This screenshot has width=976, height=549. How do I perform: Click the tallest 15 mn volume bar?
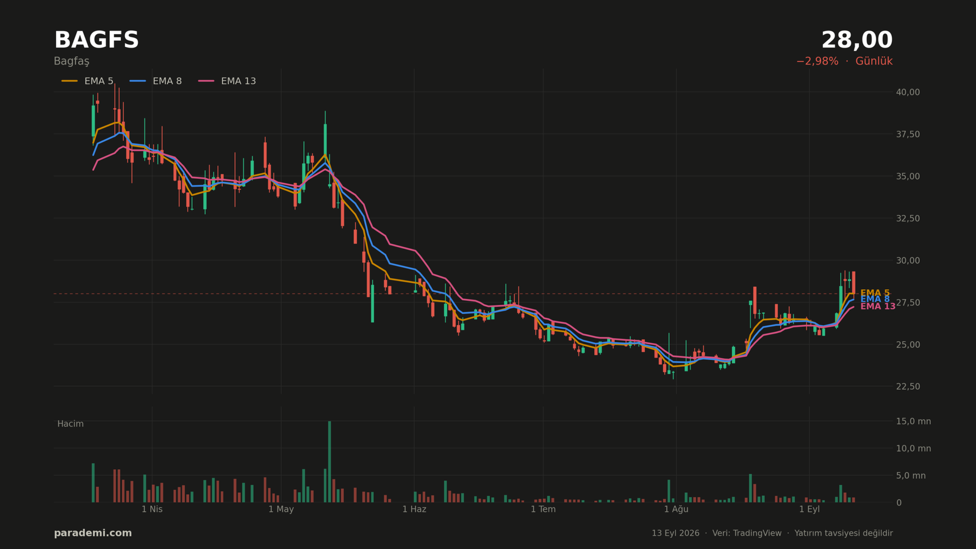329,462
